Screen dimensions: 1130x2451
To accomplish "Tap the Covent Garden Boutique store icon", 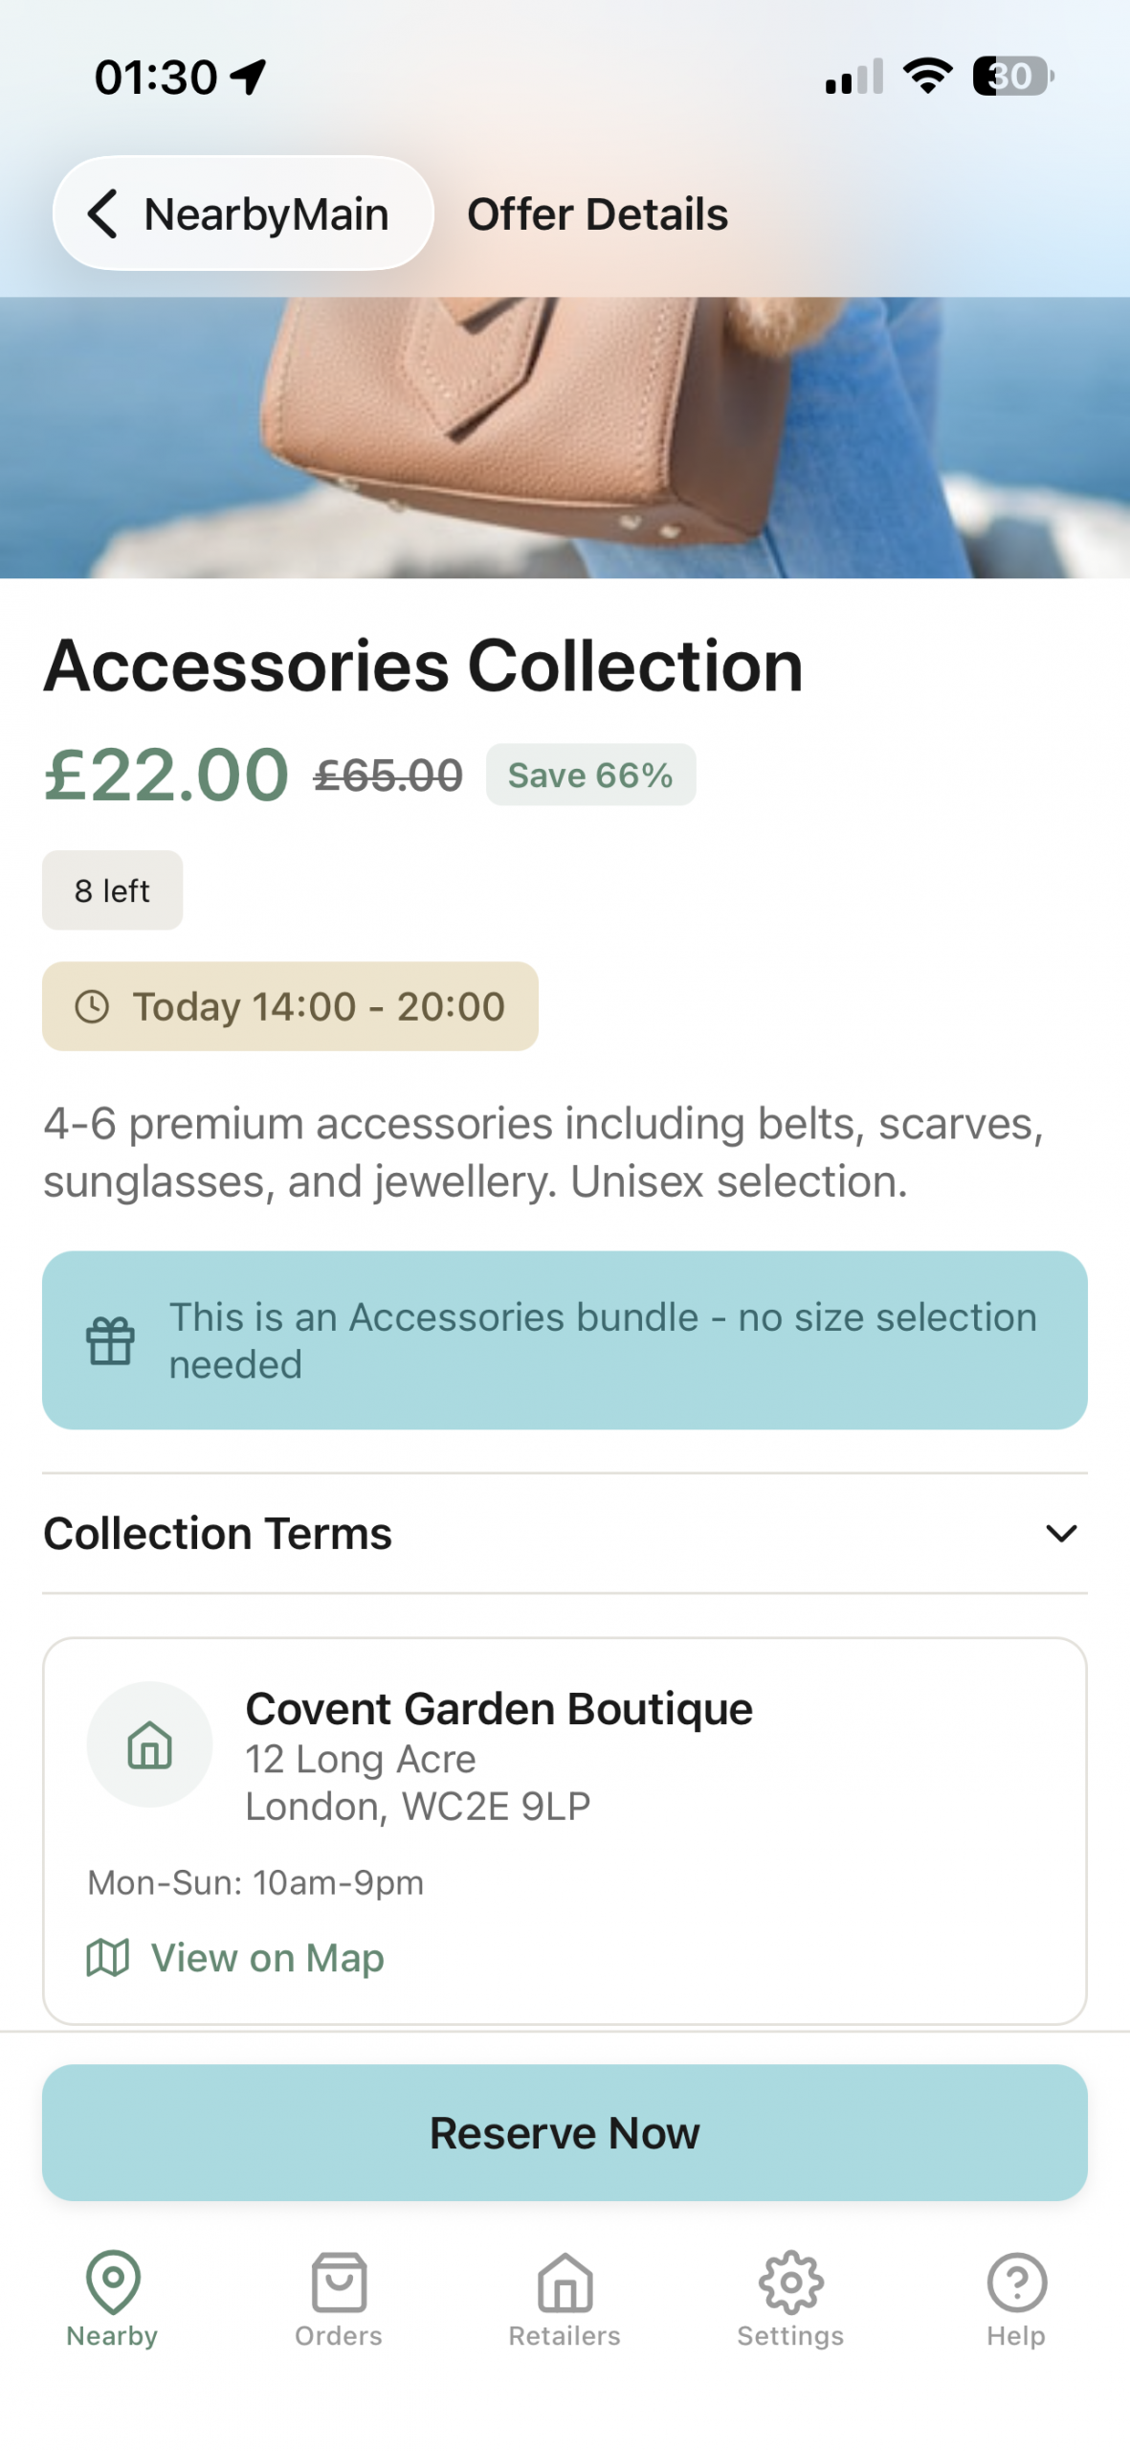I will pyautogui.click(x=149, y=1743).
